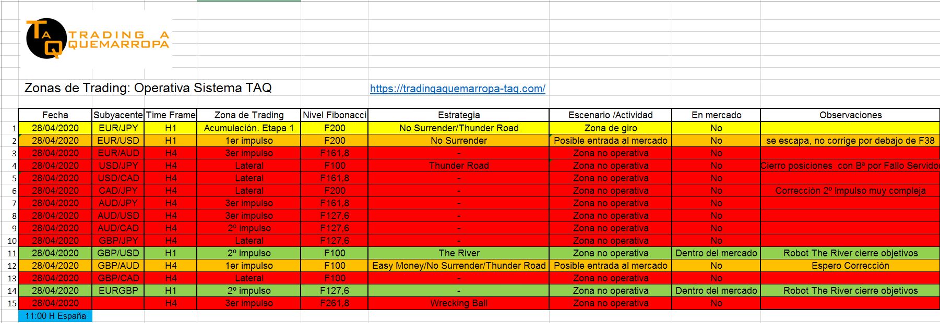The width and height of the screenshot is (940, 323).
Task: Click the 'Corrección 2º impulso muy compleja' cell
Action: pos(850,191)
